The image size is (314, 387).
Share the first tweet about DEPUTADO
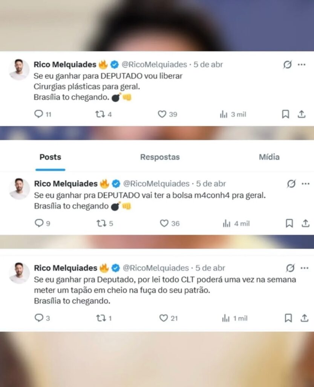(x=302, y=114)
